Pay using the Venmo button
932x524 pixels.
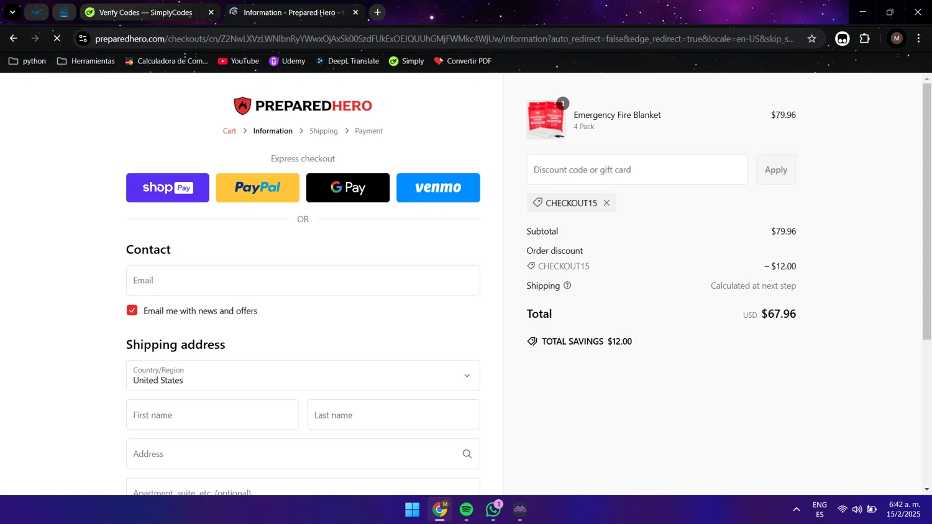coord(438,187)
